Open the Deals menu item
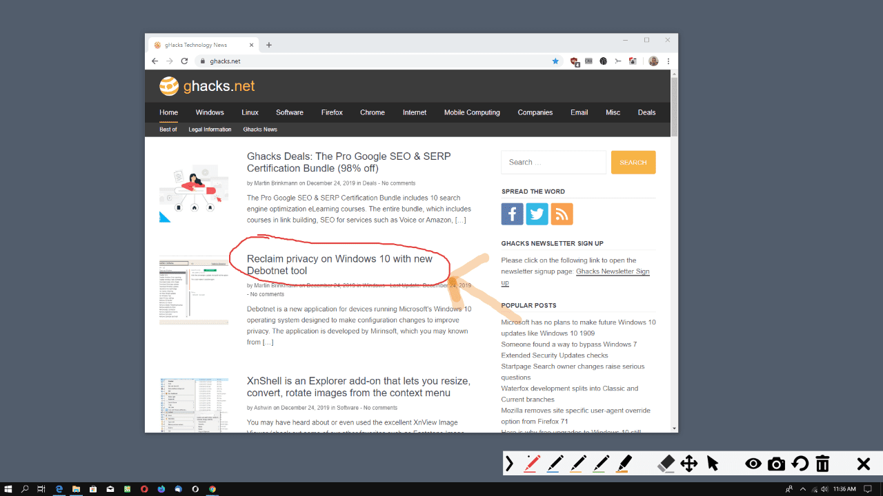The width and height of the screenshot is (883, 496). (646, 112)
